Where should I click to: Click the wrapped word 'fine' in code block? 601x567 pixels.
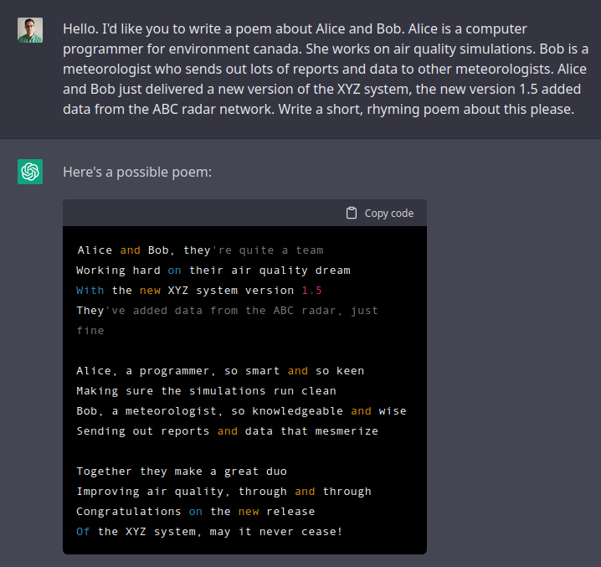(90, 331)
